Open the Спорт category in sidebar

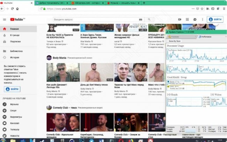(x=14, y=110)
